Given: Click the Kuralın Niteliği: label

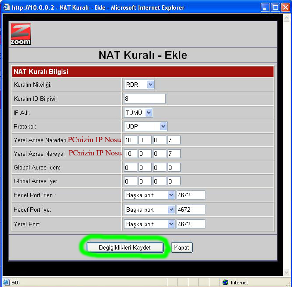Looking at the screenshot, I should pos(33,85).
